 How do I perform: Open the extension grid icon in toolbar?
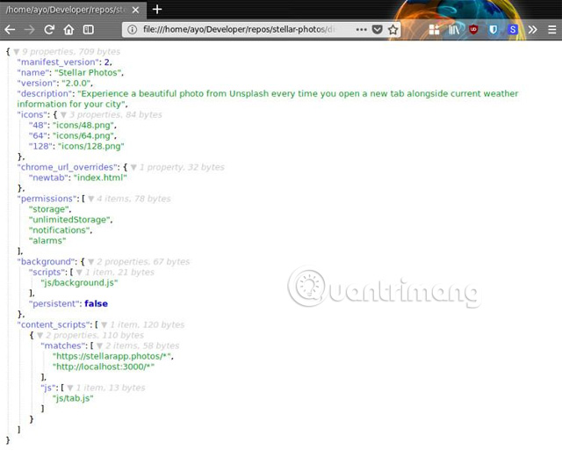(434, 29)
